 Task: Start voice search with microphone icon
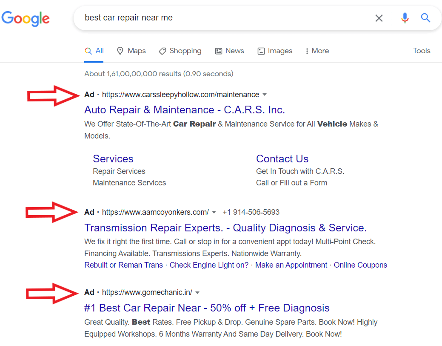405,18
